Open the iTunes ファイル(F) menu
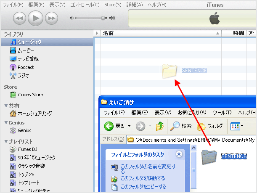This screenshot has height=193, width=257. tap(13, 5)
